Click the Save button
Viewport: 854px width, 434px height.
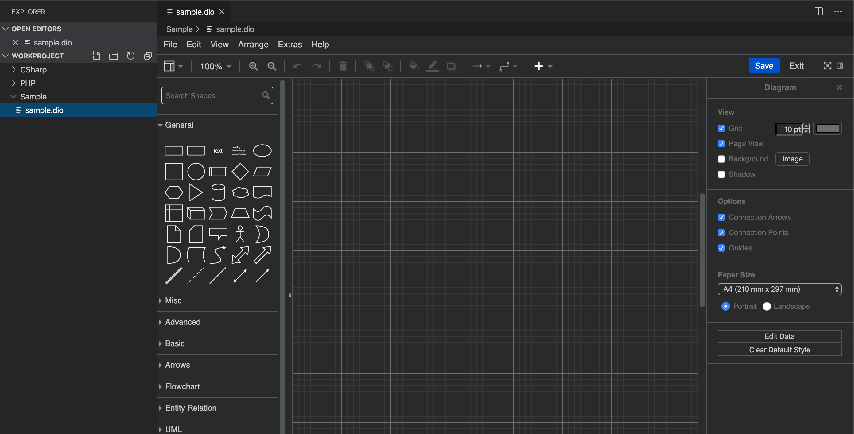pos(764,66)
